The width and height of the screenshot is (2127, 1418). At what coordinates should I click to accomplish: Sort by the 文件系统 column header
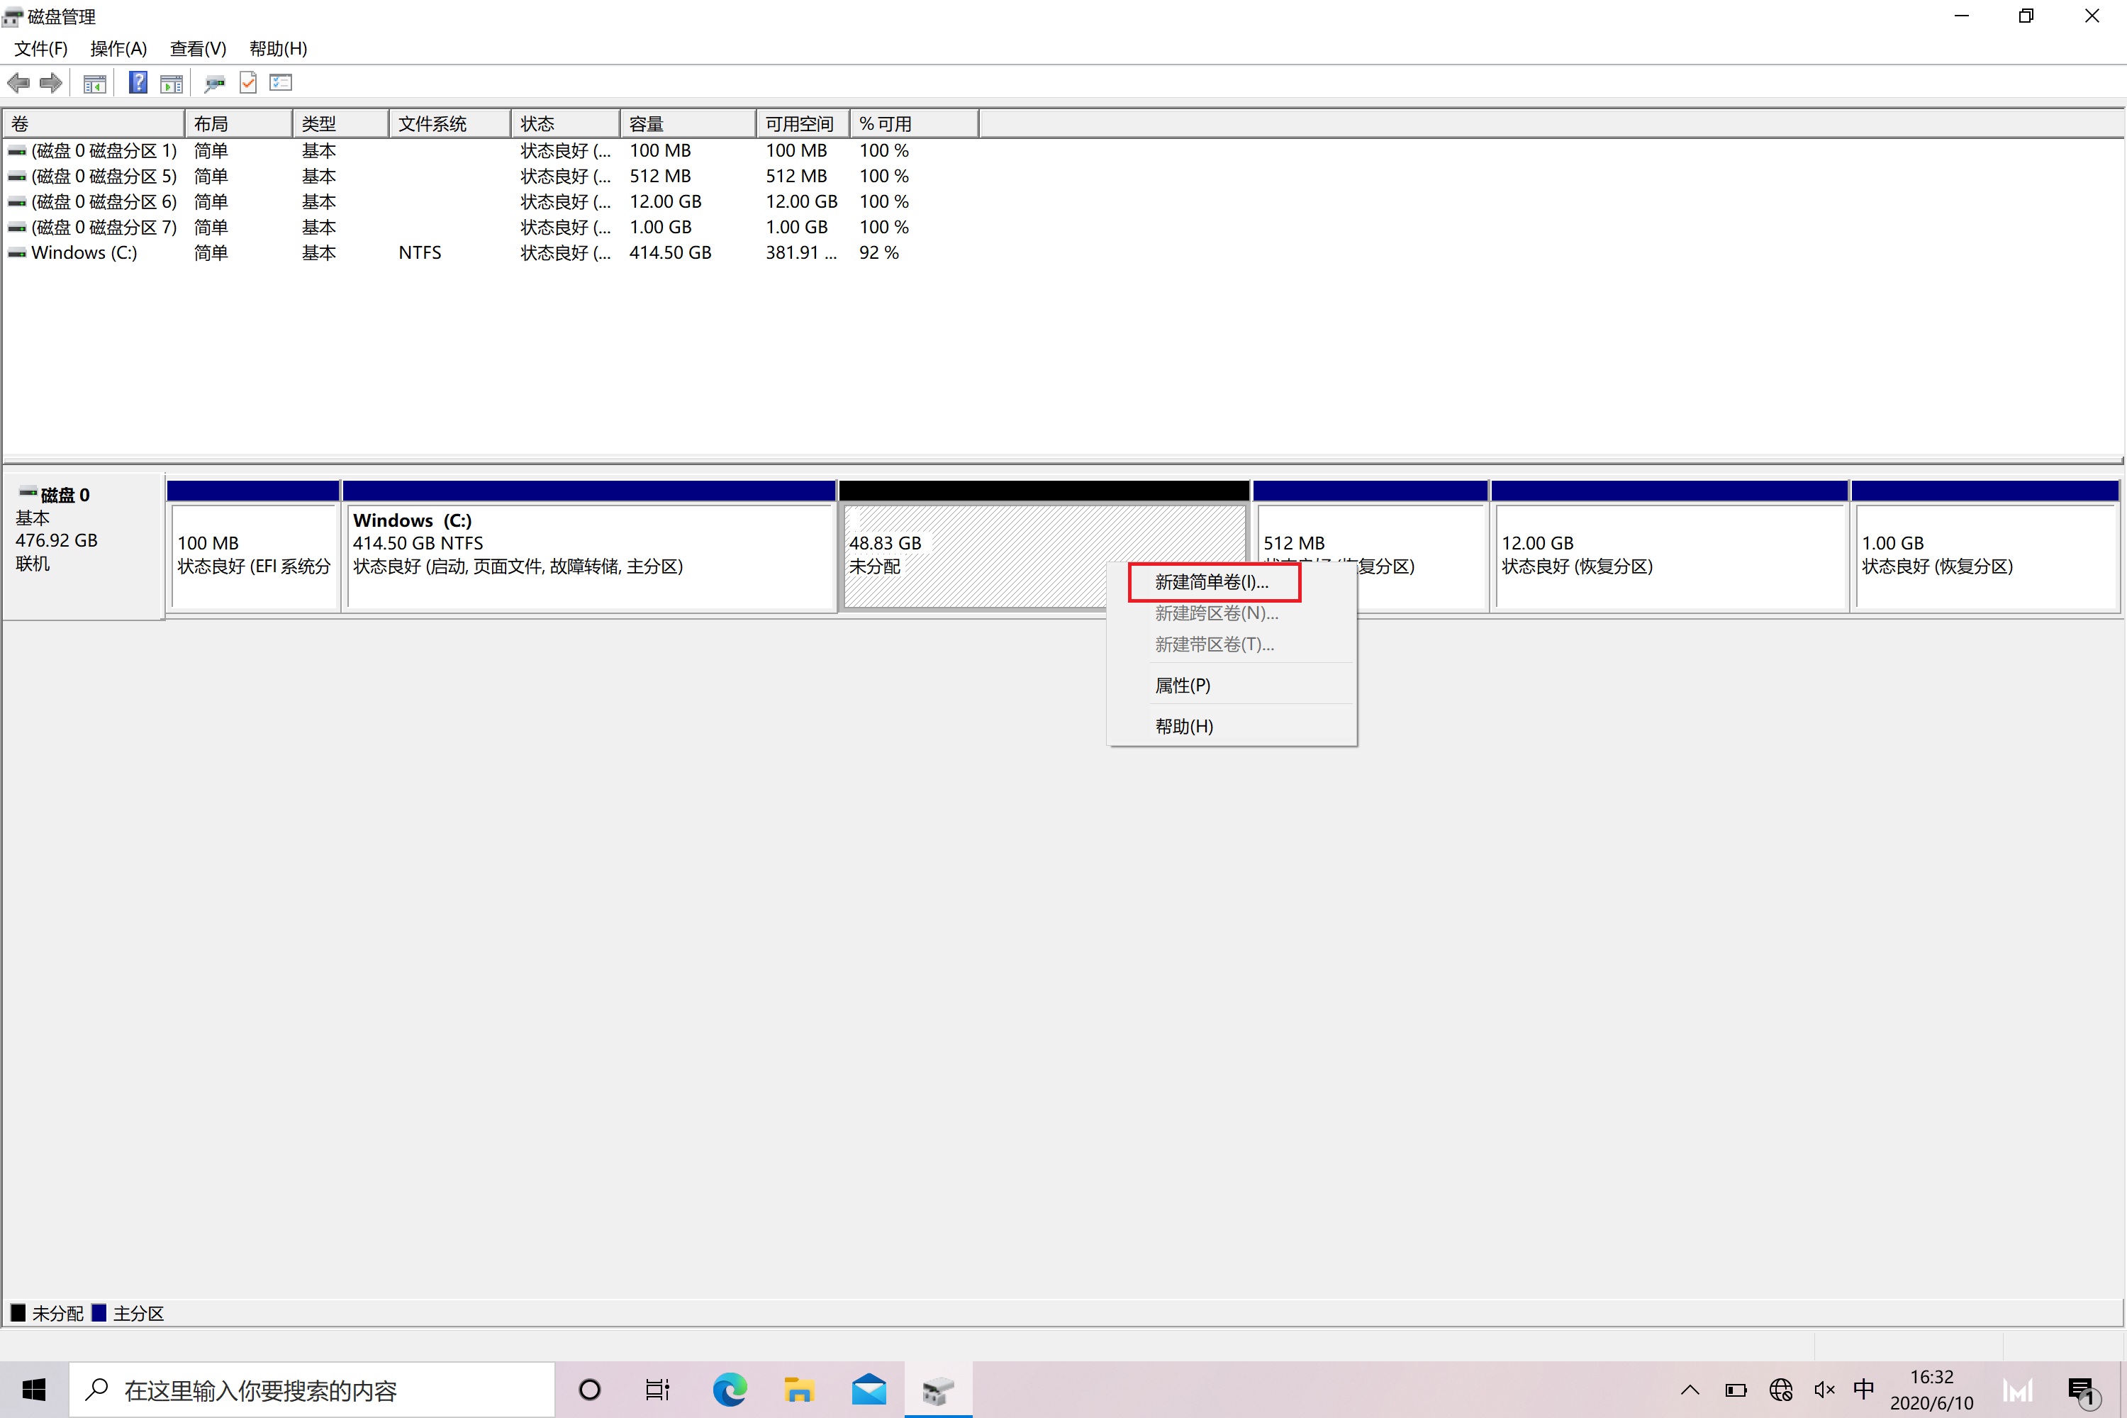[x=449, y=124]
